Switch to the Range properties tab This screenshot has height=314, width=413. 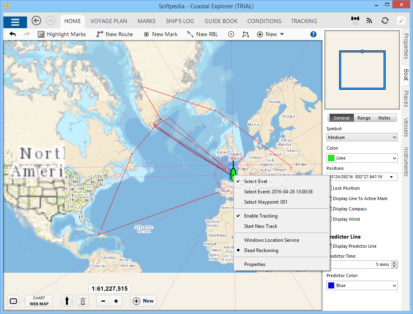pyautogui.click(x=364, y=118)
